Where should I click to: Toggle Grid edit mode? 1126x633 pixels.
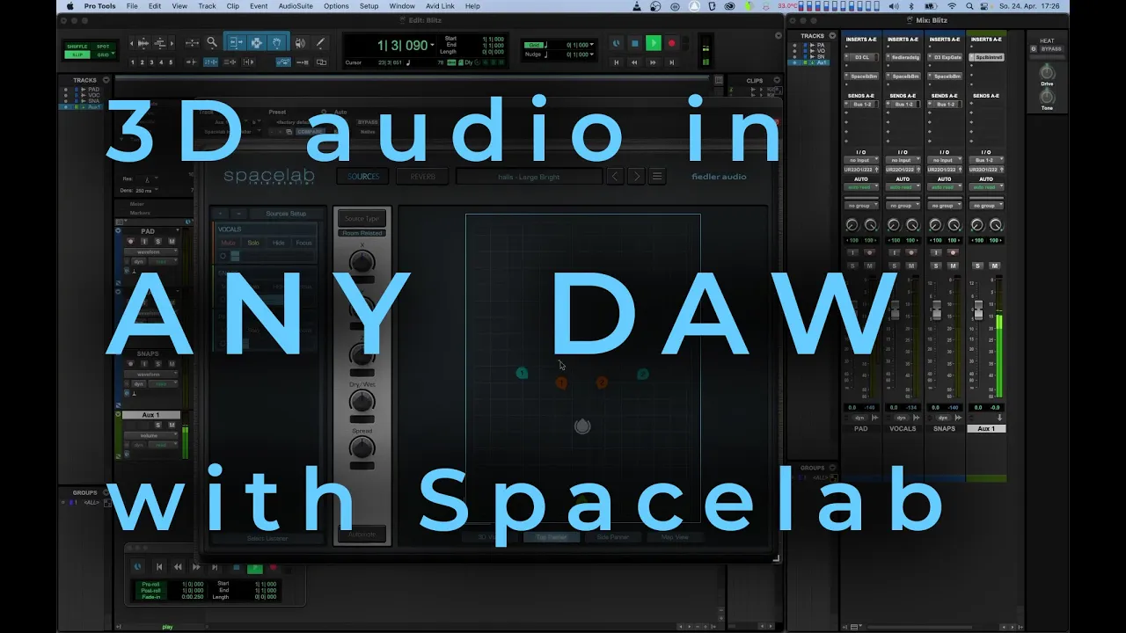pos(103,55)
